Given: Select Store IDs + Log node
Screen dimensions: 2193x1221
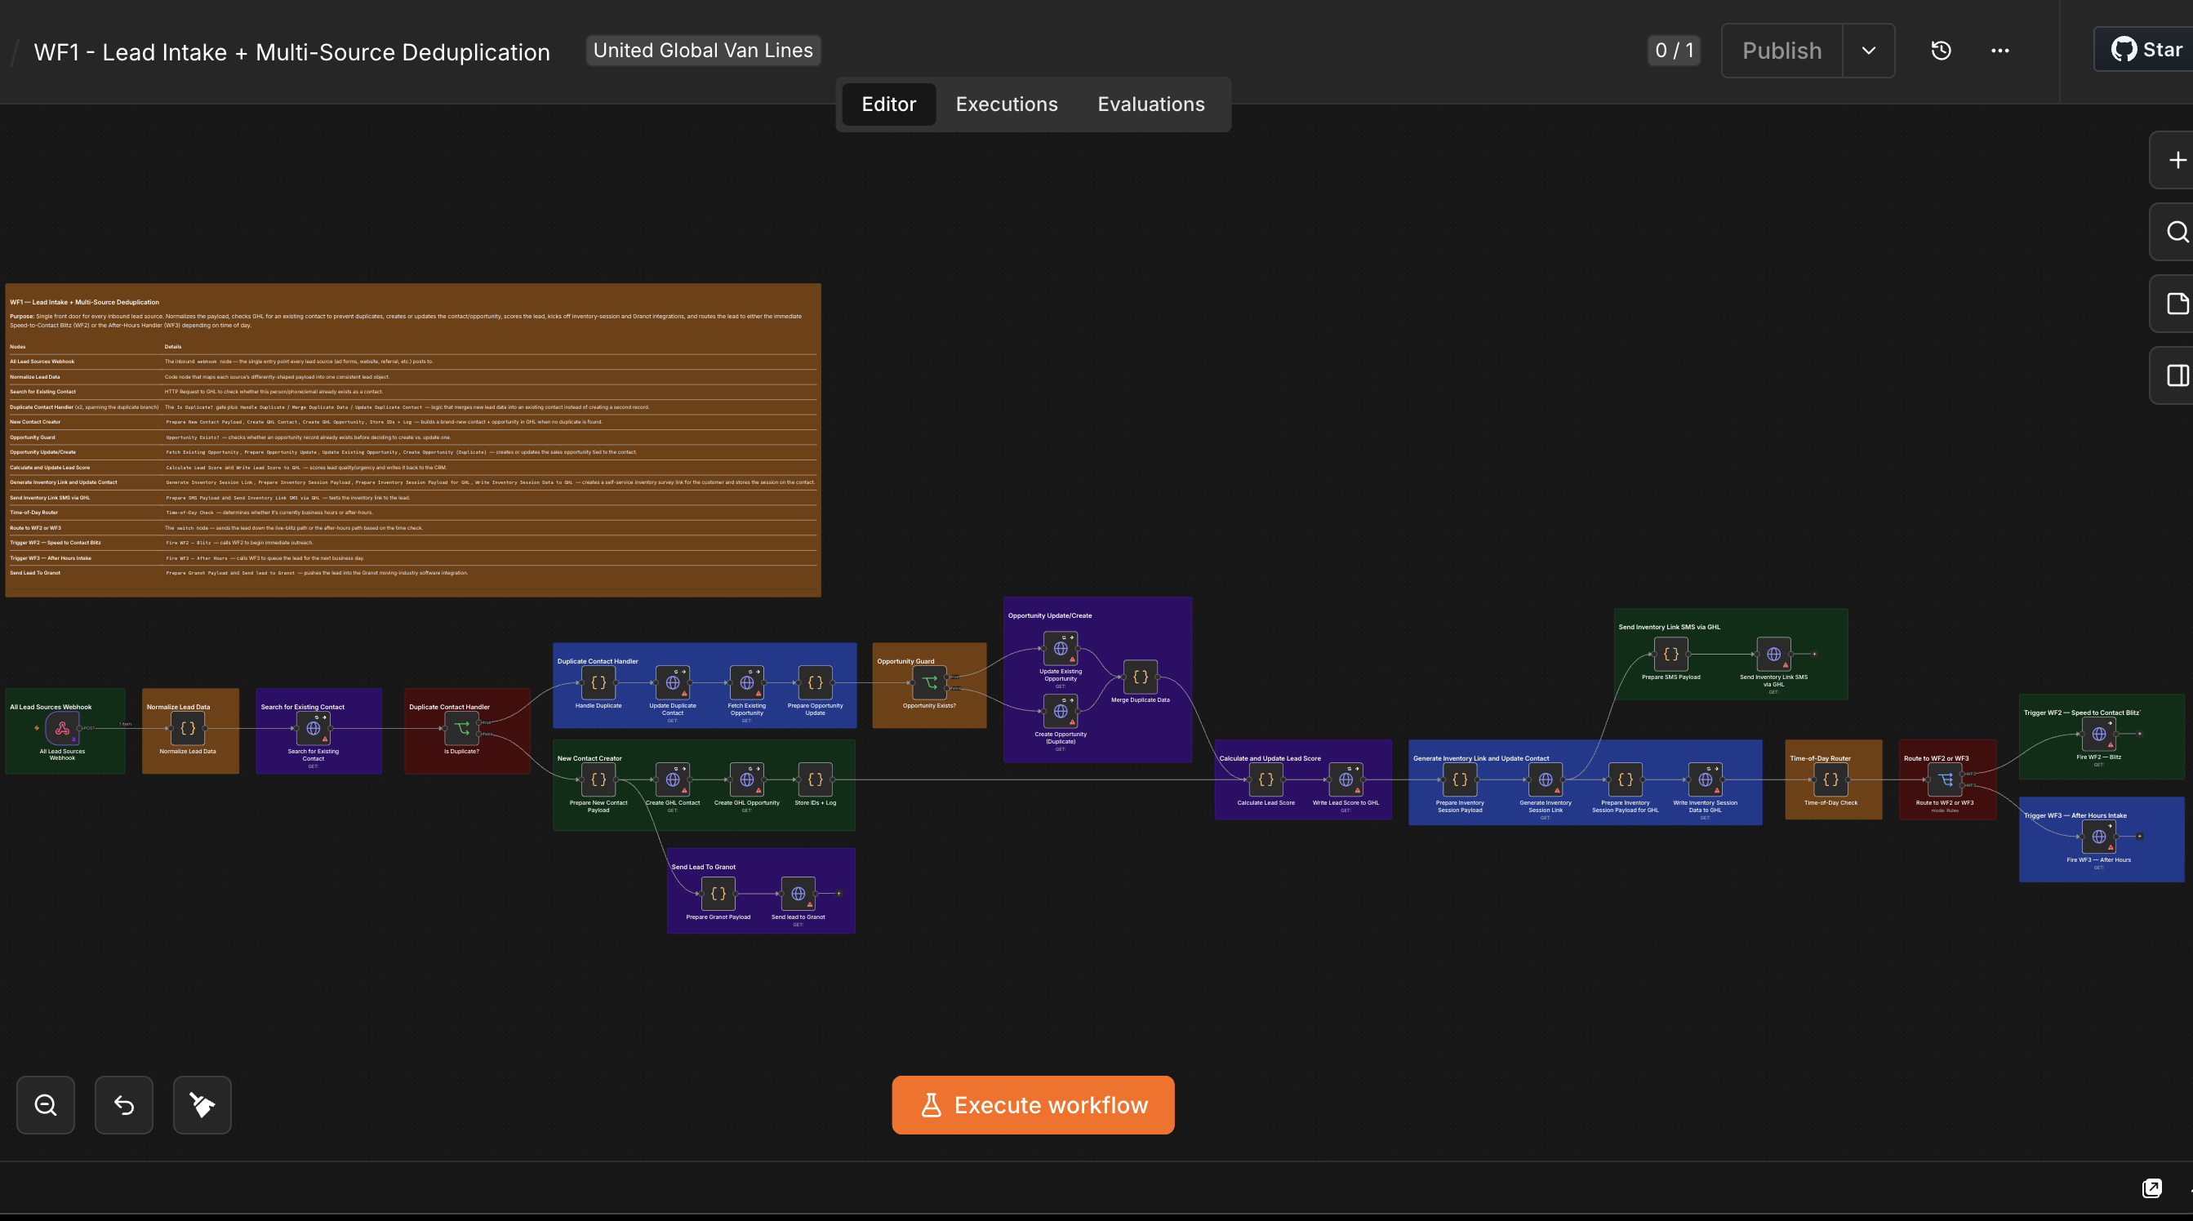Looking at the screenshot, I should [x=815, y=779].
